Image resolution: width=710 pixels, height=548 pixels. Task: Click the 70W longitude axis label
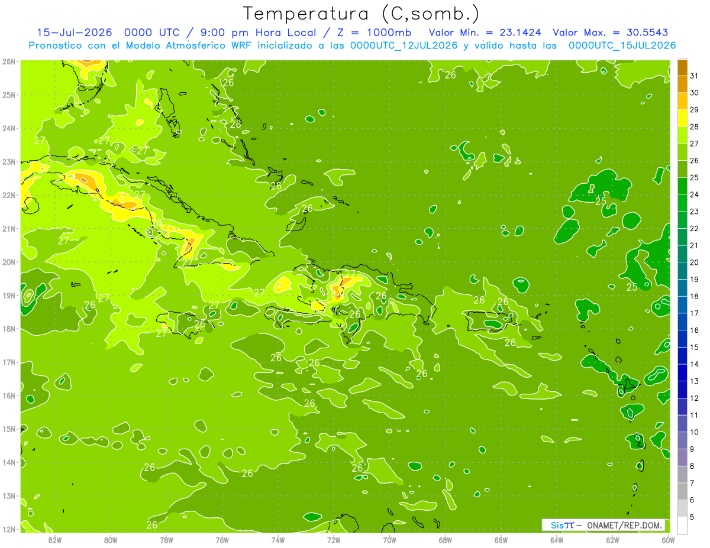point(389,540)
